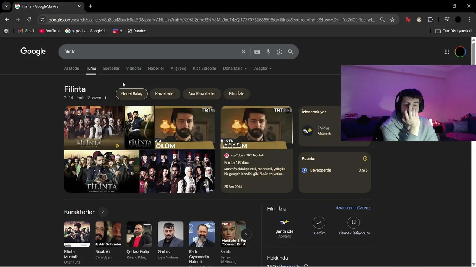Start voice search with microphone icon
Image resolution: width=476 pixels, height=267 pixels.
click(x=268, y=52)
